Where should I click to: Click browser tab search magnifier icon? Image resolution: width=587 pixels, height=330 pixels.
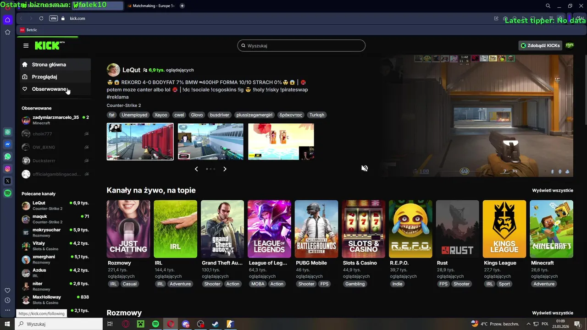pos(548,6)
